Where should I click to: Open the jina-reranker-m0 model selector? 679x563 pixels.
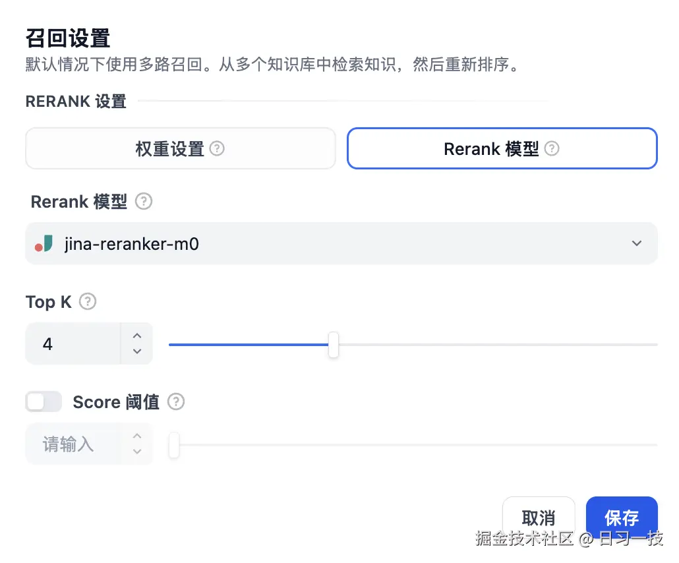[341, 243]
